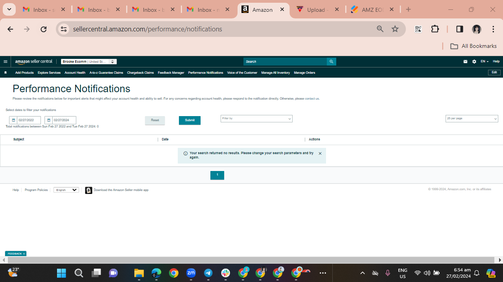Reload the page
The height and width of the screenshot is (282, 503).
pyautogui.click(x=44, y=29)
